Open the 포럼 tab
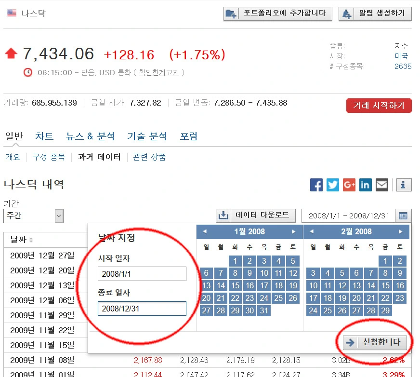The image size is (420, 377). tap(189, 136)
